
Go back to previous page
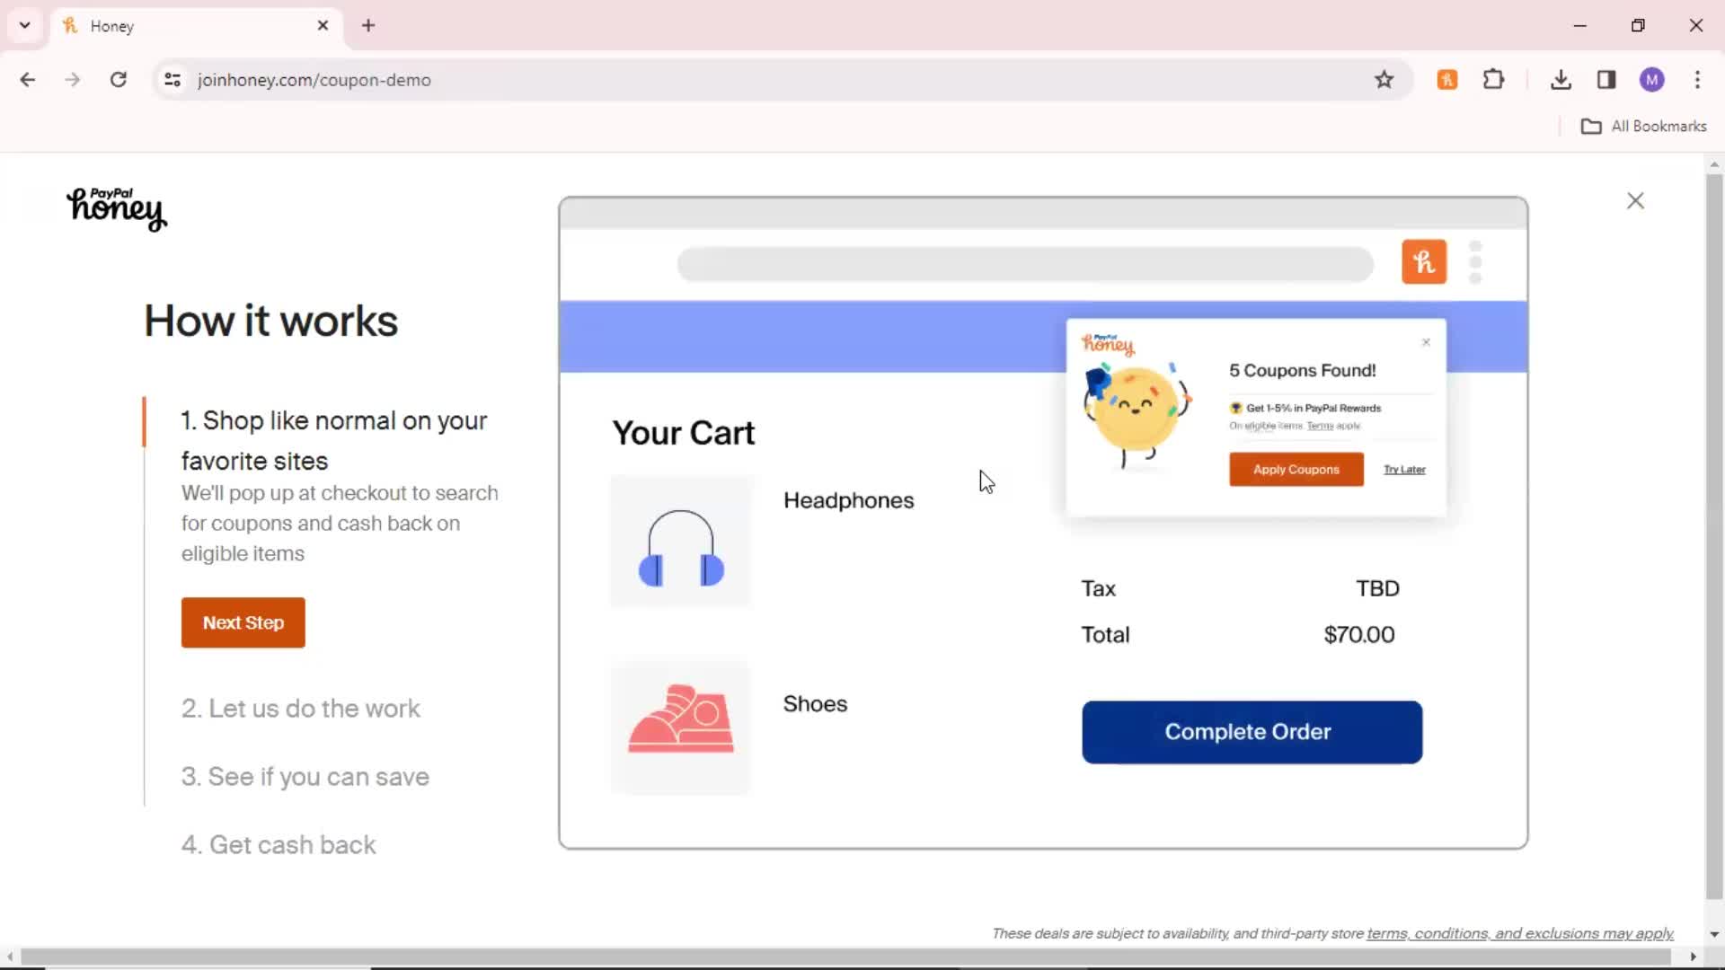click(x=28, y=80)
